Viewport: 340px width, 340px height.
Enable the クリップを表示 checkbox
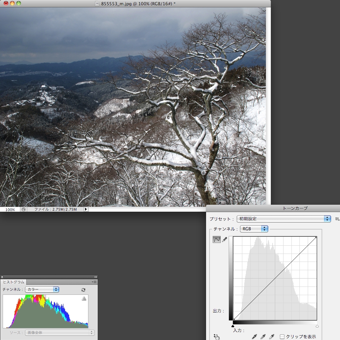tap(282, 337)
